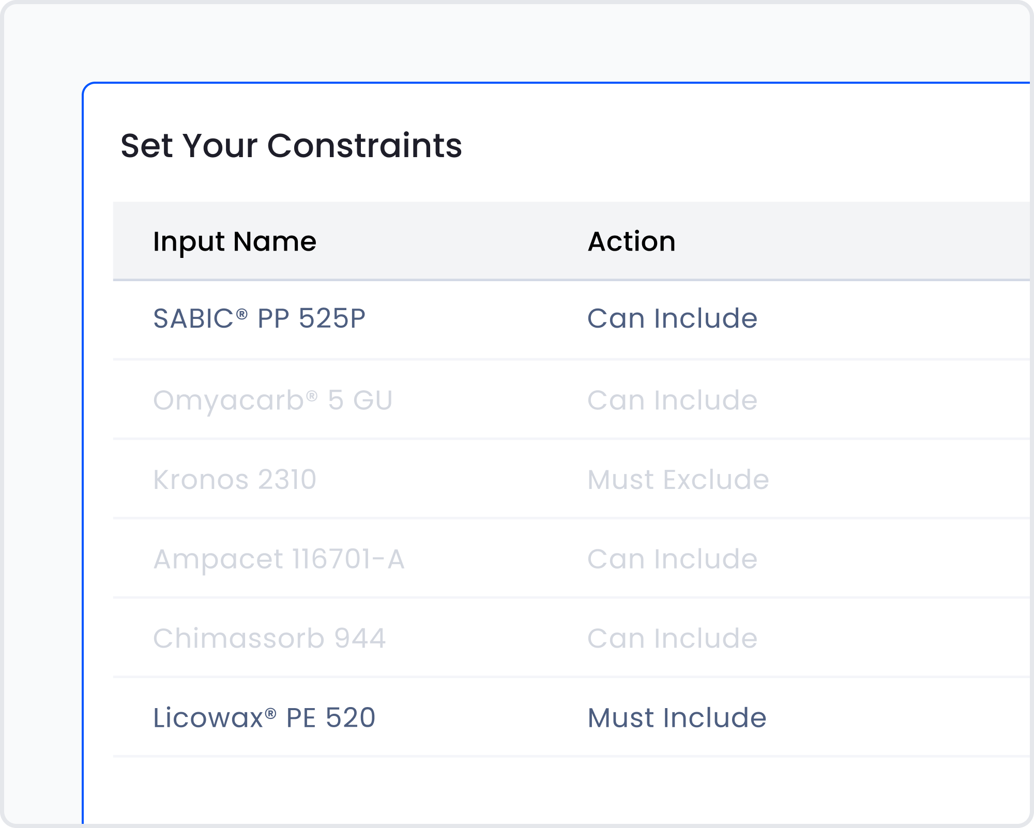Select the SABIC PP 525P input row

pyautogui.click(x=259, y=318)
